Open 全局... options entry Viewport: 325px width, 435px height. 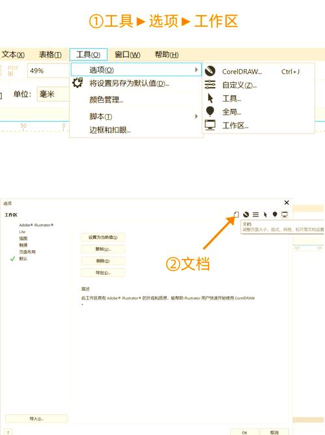click(x=231, y=112)
